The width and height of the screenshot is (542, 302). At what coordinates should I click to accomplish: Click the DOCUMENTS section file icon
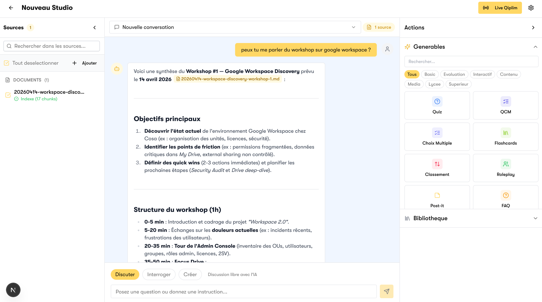(x=8, y=80)
